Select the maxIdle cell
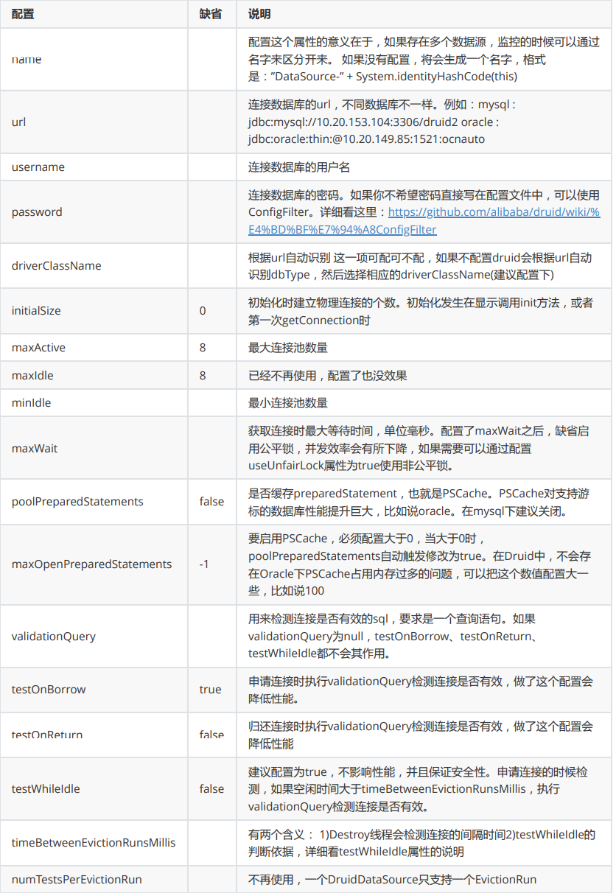 pyautogui.click(x=94, y=376)
